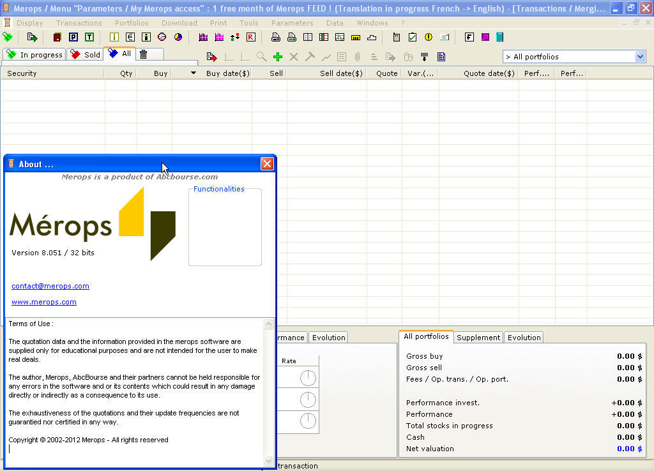The height and width of the screenshot is (471, 654).
Task: Open the teal calculator icon
Action: (499, 37)
